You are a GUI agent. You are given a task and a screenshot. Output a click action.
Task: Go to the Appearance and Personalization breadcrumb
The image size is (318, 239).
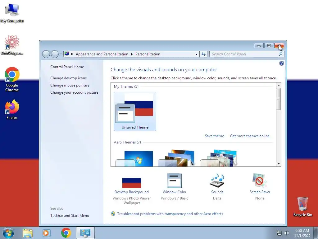tap(102, 54)
